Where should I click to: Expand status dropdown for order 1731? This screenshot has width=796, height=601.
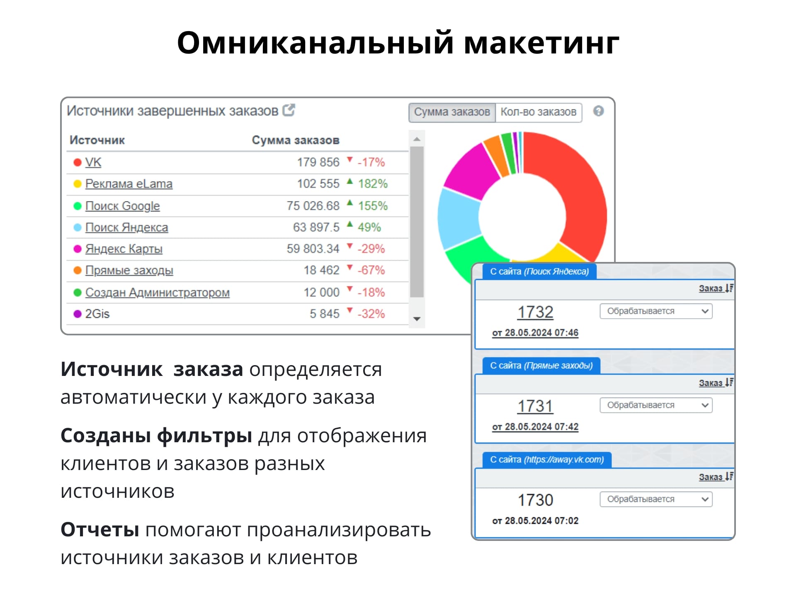pyautogui.click(x=656, y=405)
